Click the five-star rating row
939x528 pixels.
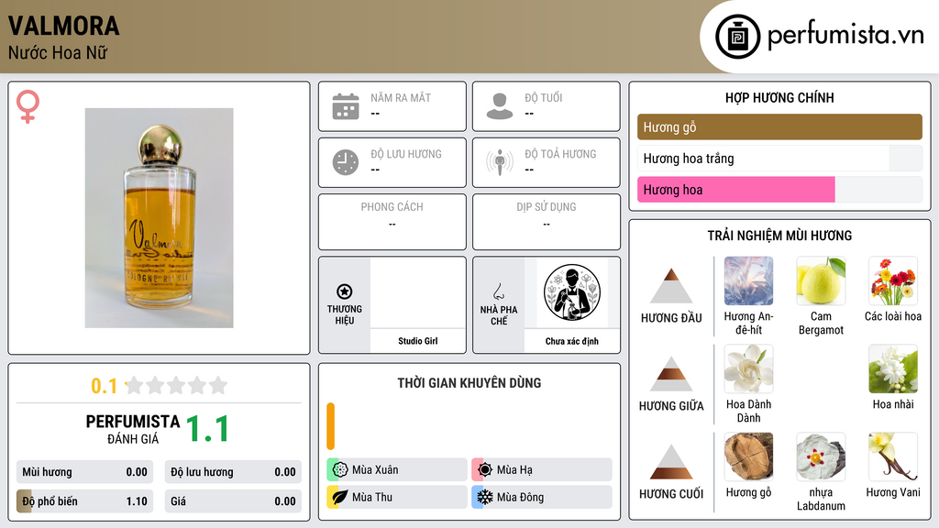[177, 385]
